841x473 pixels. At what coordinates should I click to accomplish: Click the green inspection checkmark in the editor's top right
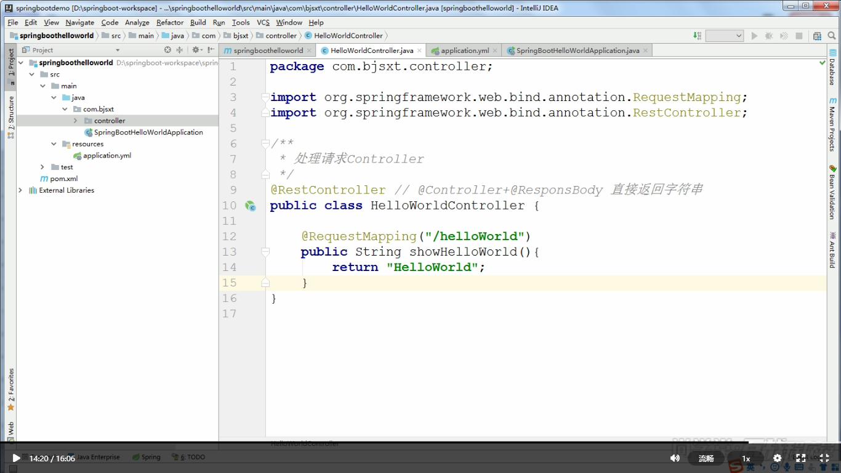823,62
